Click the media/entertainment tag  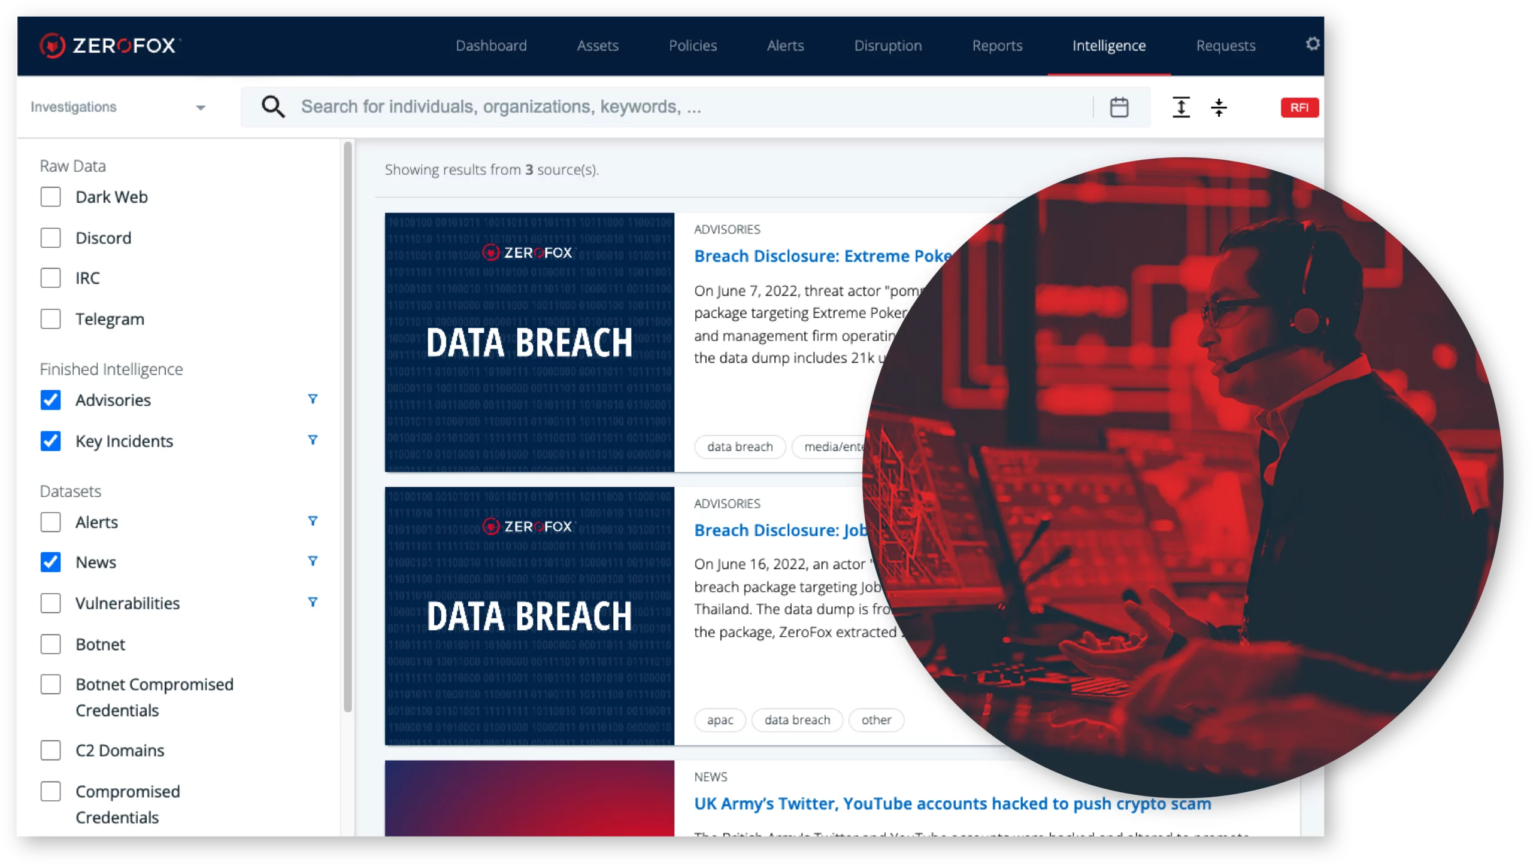pyautogui.click(x=830, y=446)
